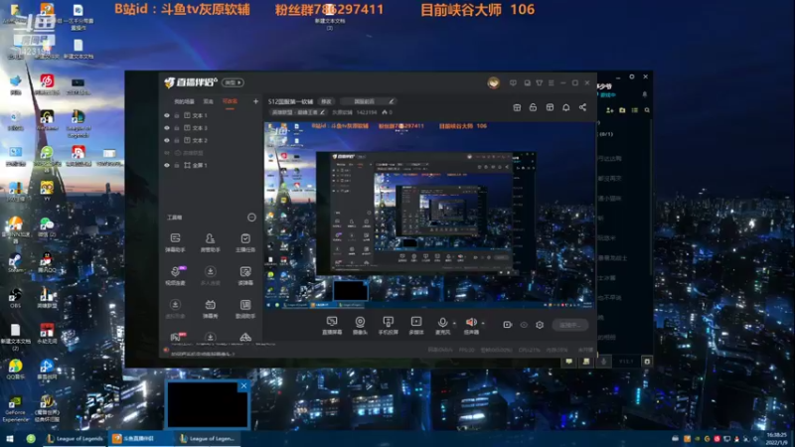The height and width of the screenshot is (447, 795).
Task: Open the 弹幕秀 tool
Action: click(x=210, y=308)
